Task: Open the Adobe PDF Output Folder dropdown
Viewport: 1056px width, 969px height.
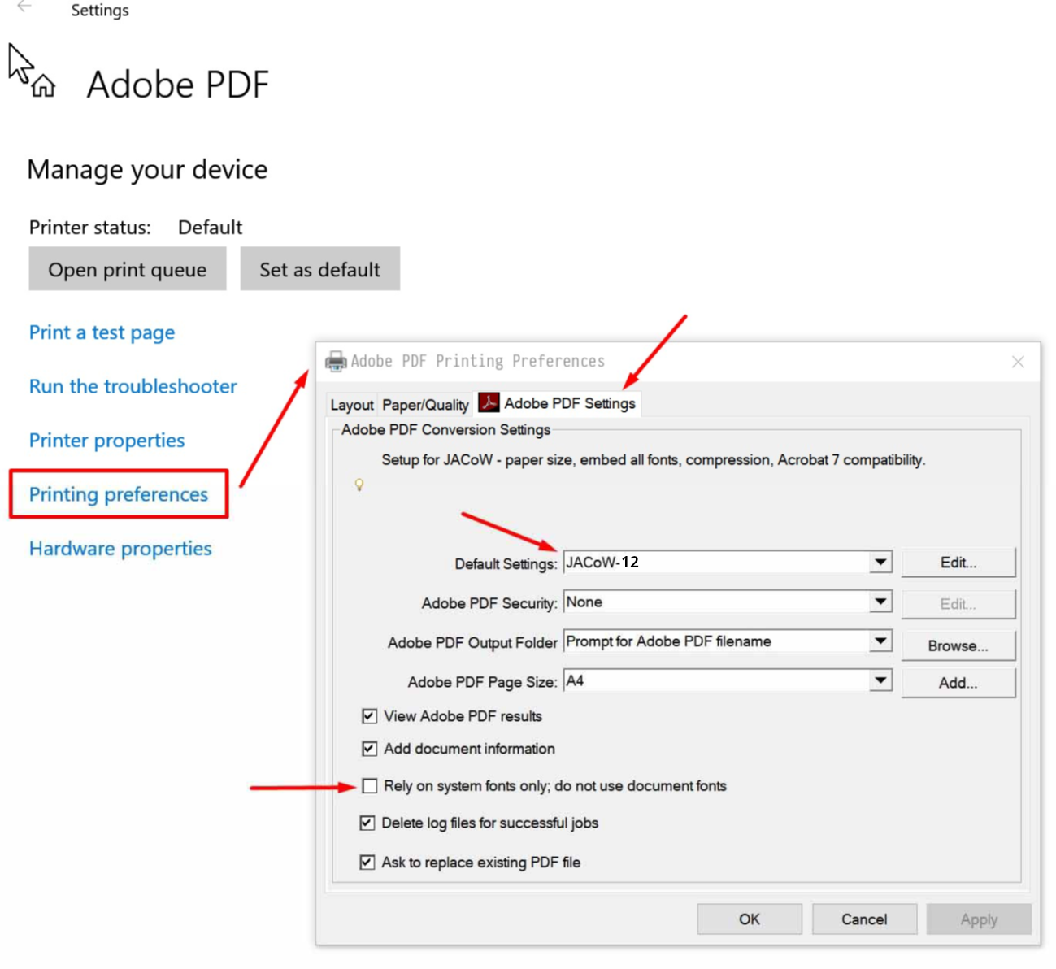Action: tap(880, 642)
